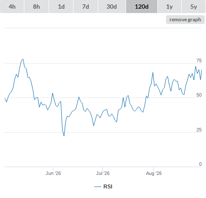Show the 5y time range
The height and width of the screenshot is (198, 206).
194,7
